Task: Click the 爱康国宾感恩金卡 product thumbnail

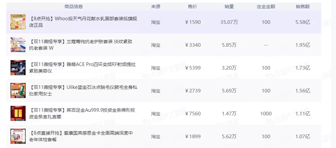Action: pyautogui.click(x=18, y=136)
